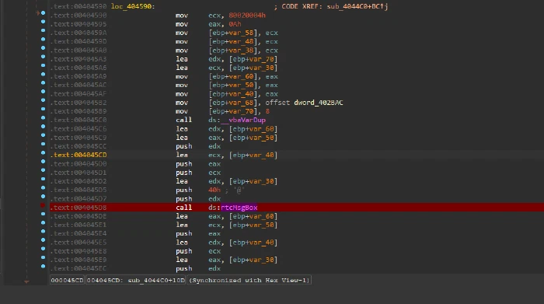Viewport: 544px width, 304px height.
Task: Toggle breakpoint dot beside the __vbaVarDup call
Action: click(43, 117)
